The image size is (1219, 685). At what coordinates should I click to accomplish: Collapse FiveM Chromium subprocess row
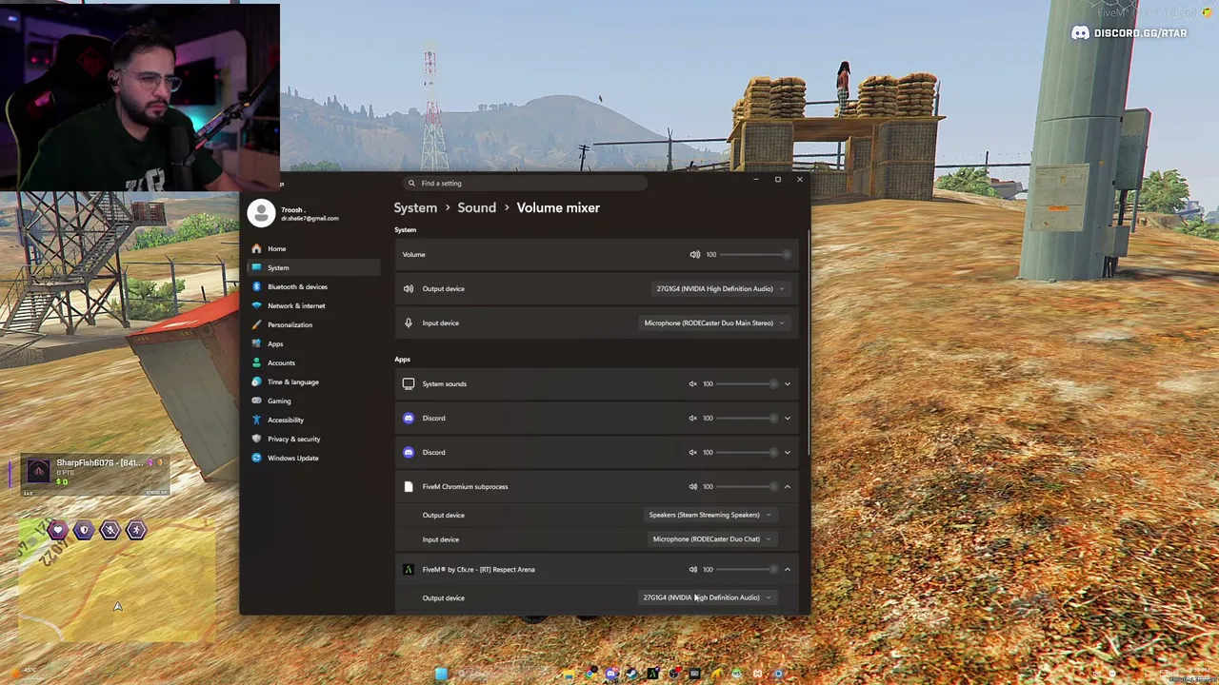[787, 486]
